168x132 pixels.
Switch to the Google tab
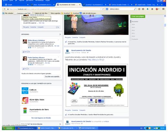(x=16, y=5)
